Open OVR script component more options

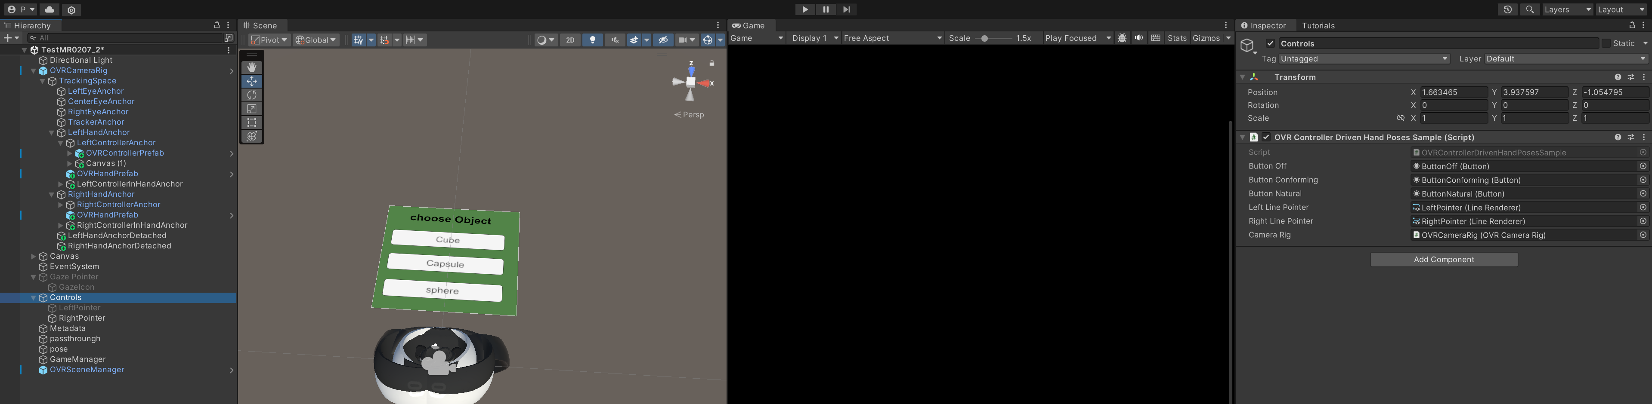click(1644, 138)
